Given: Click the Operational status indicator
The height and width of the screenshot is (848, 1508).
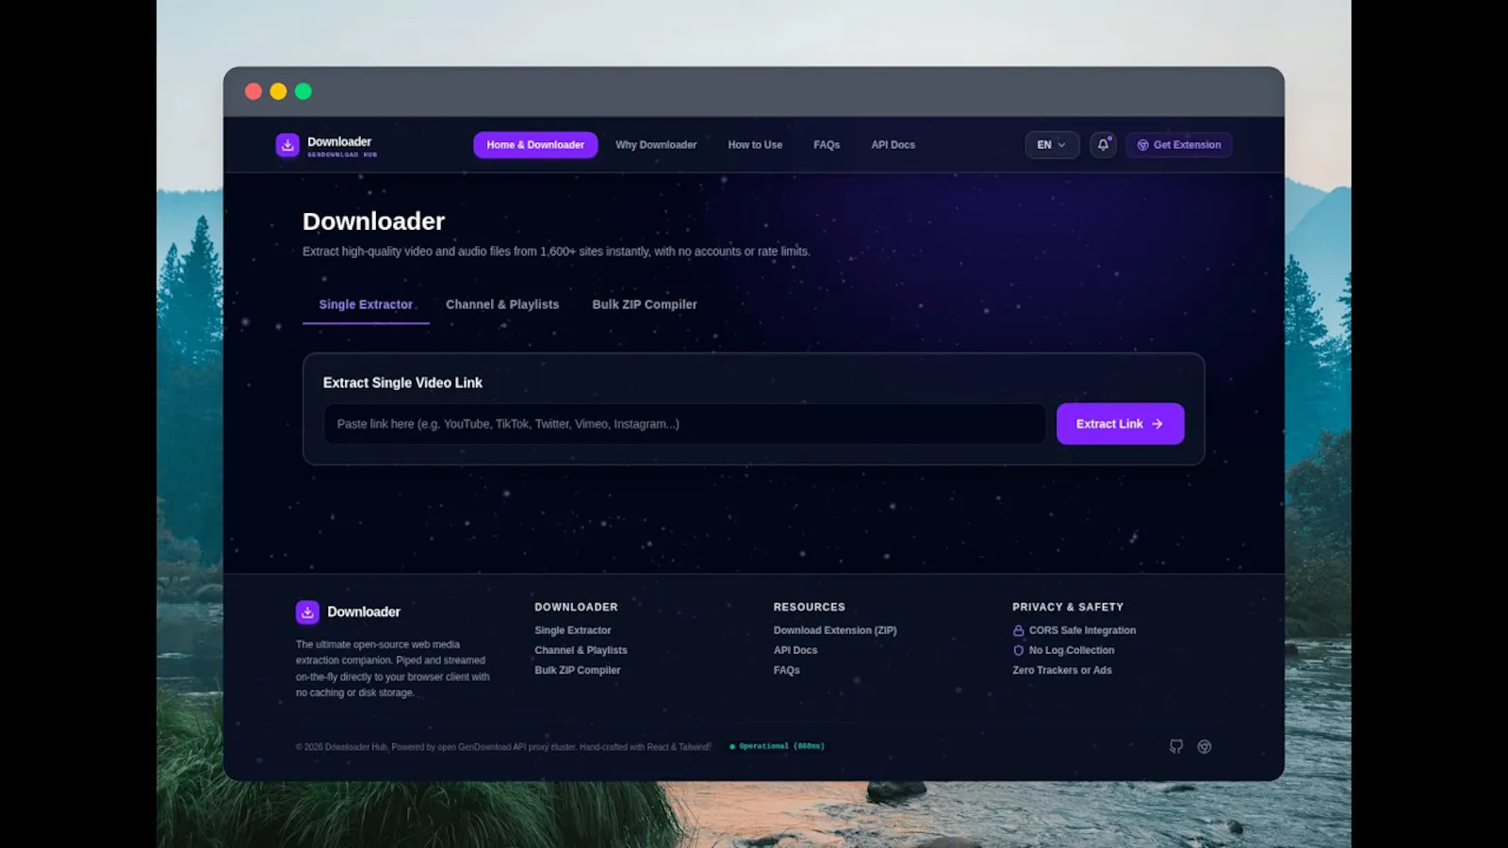Looking at the screenshot, I should point(778,746).
